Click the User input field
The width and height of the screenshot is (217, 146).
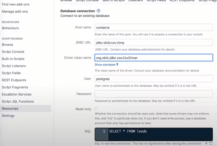click(154, 79)
